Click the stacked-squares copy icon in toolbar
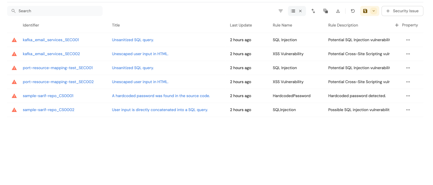 (326, 11)
